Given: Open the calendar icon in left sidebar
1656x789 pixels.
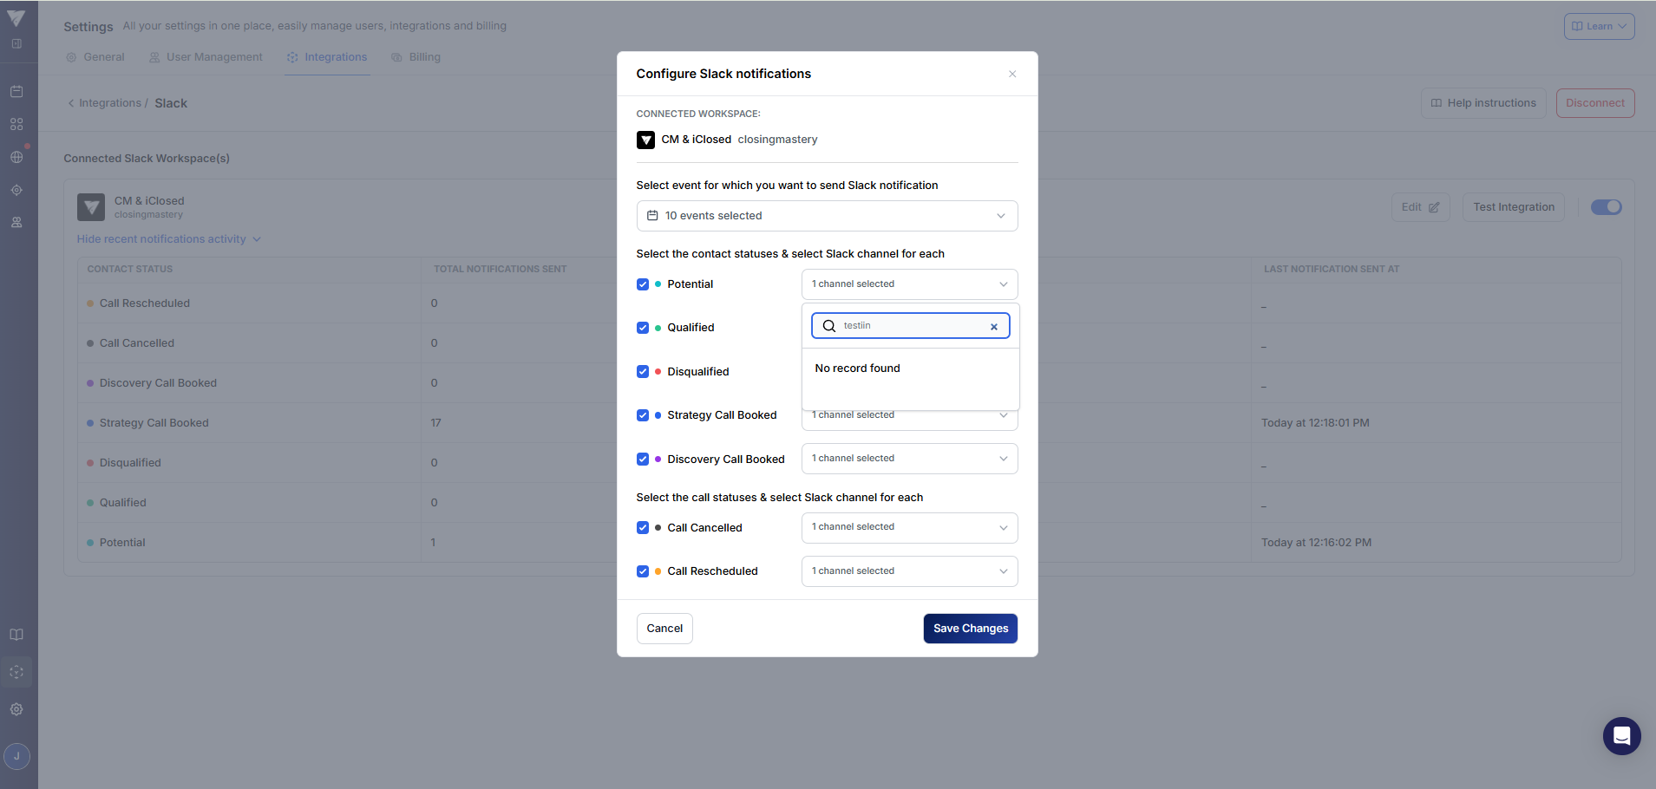Looking at the screenshot, I should pos(16,91).
